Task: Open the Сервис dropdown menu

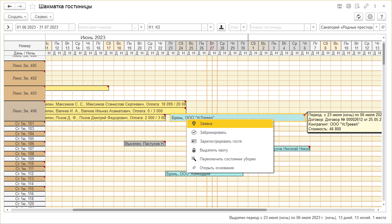Action: click(x=42, y=17)
